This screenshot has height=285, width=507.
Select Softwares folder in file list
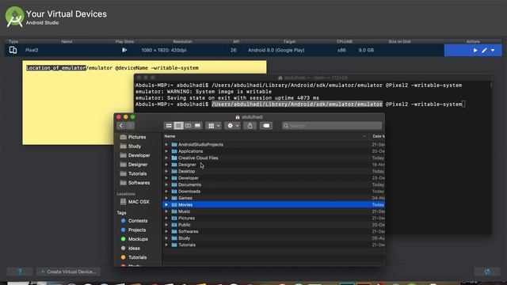(x=273, y=231)
